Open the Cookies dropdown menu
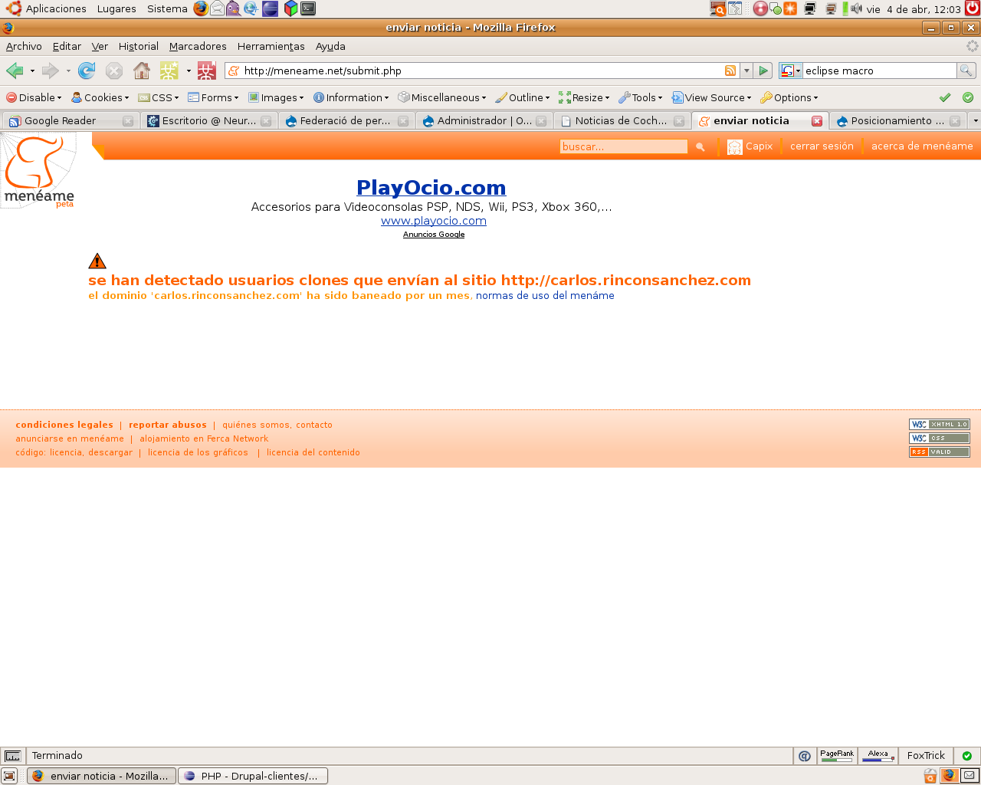Viewport: 981px width, 785px height. click(100, 97)
